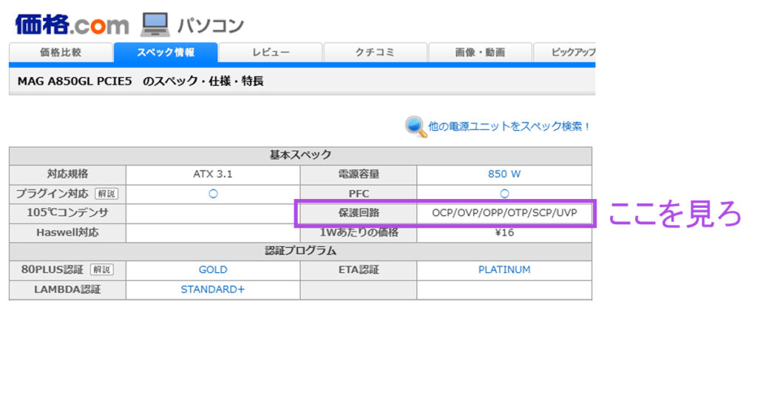Open the レビュー tab
Viewport: 757px width, 398px height.
pyautogui.click(x=271, y=53)
